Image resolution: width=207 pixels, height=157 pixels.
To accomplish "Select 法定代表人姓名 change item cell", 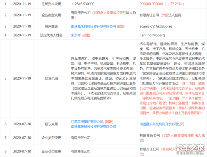I will coord(51,35).
